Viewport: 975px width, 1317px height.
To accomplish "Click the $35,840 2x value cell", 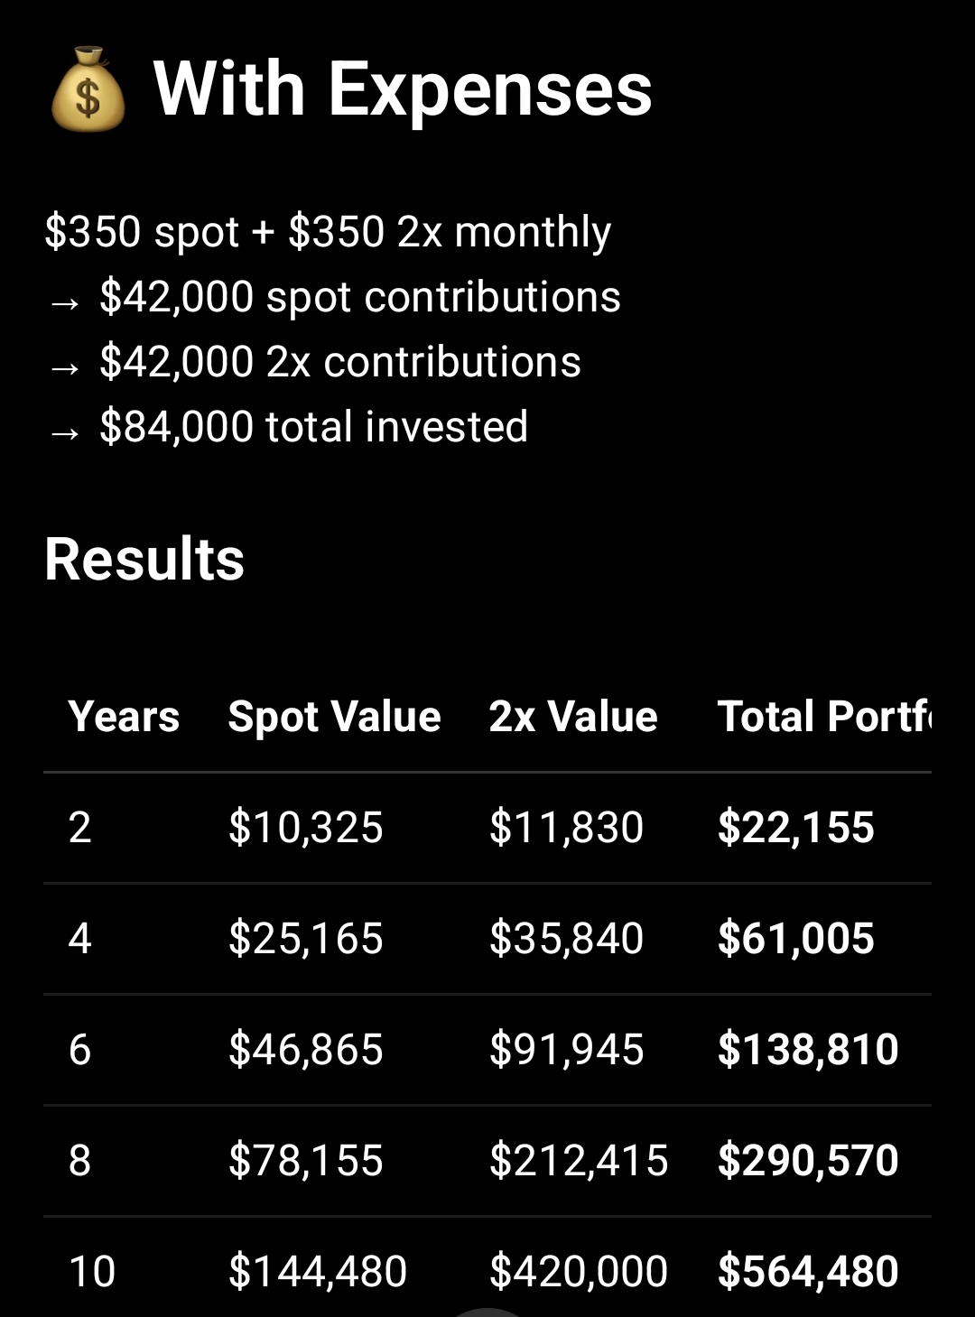I will (566, 939).
